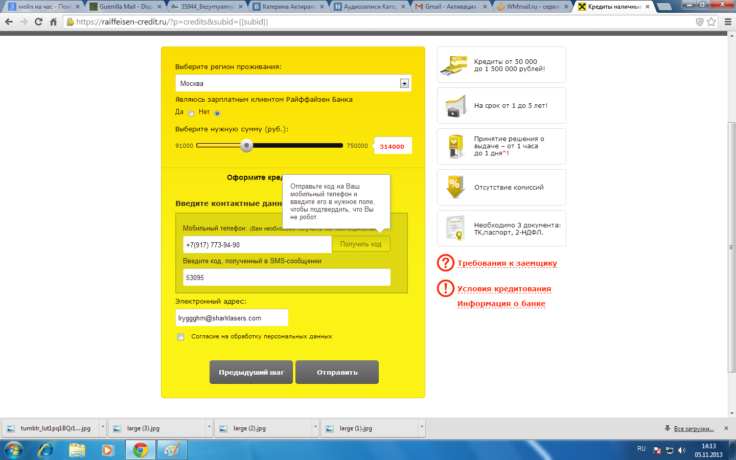Open downloaded large (1).jpg file
The image size is (736, 460).
[370, 428]
